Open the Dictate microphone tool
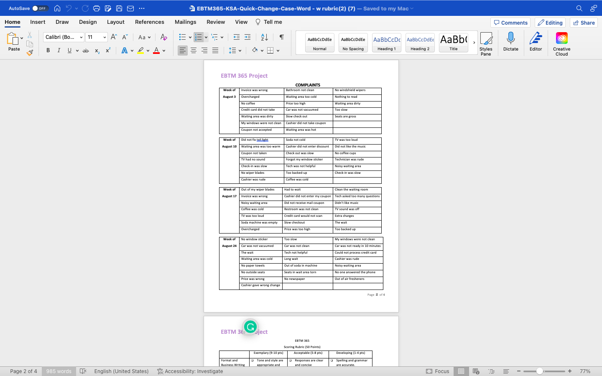 [x=510, y=42]
